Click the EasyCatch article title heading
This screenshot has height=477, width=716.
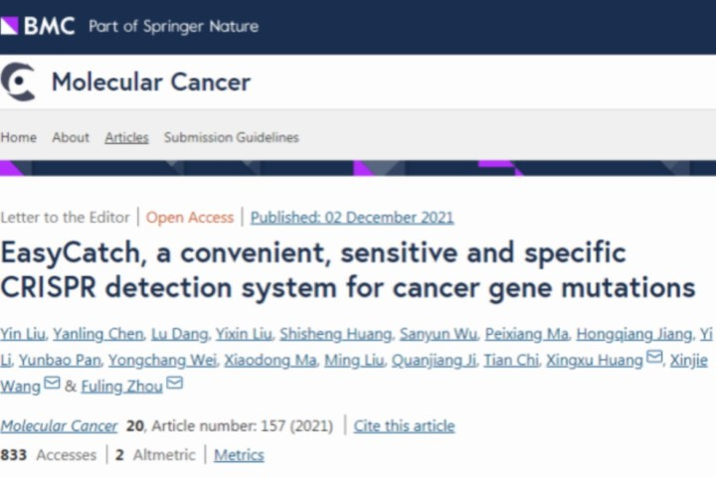(x=348, y=269)
